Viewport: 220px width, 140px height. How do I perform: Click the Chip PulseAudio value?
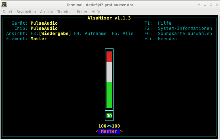pyautogui.click(x=44, y=28)
